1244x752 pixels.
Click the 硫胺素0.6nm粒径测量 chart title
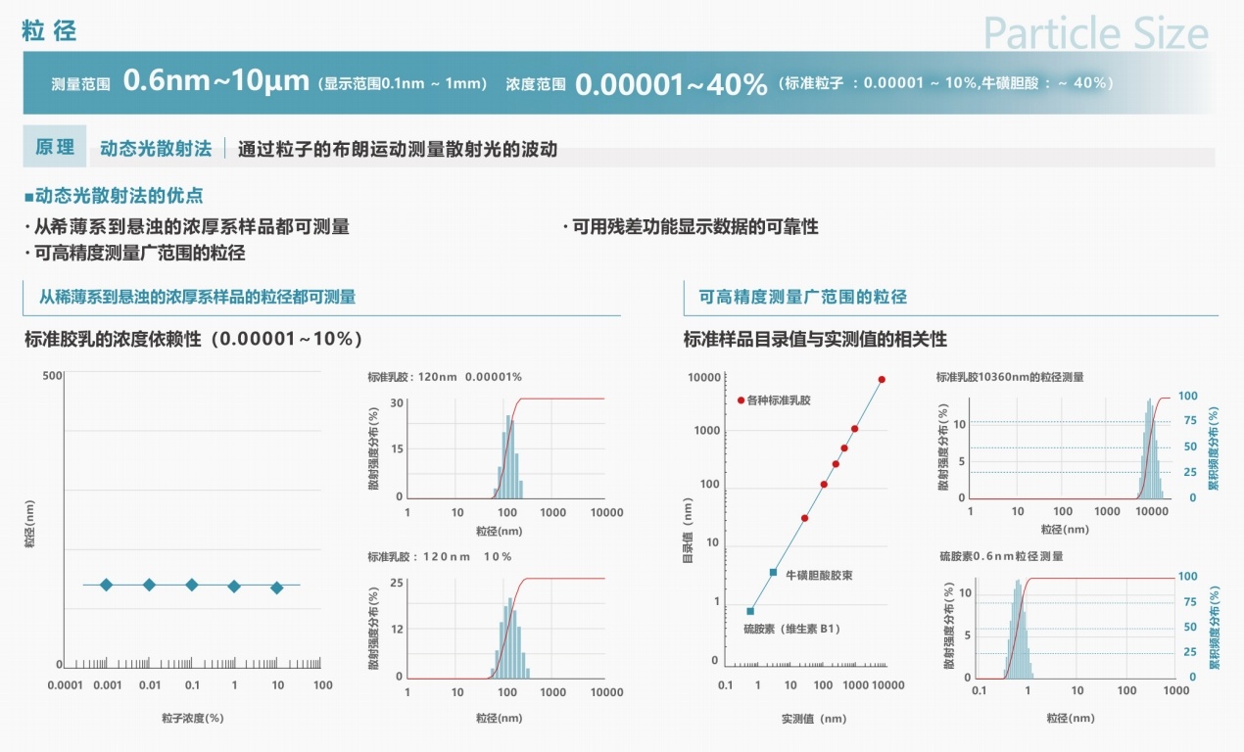tap(1001, 556)
